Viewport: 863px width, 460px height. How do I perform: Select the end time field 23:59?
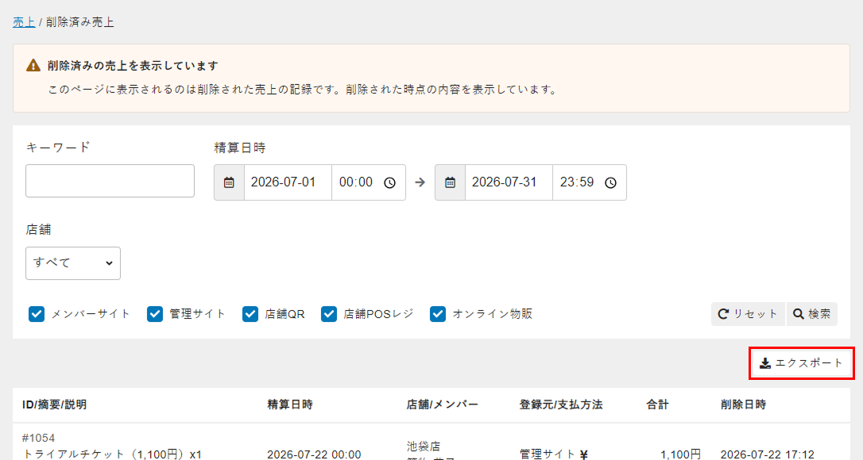(x=590, y=182)
